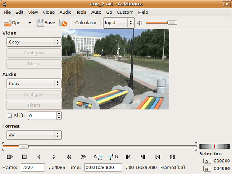Viewport: 232px width, 174px height.
Task: Go to previous frame
Action: (39, 156)
